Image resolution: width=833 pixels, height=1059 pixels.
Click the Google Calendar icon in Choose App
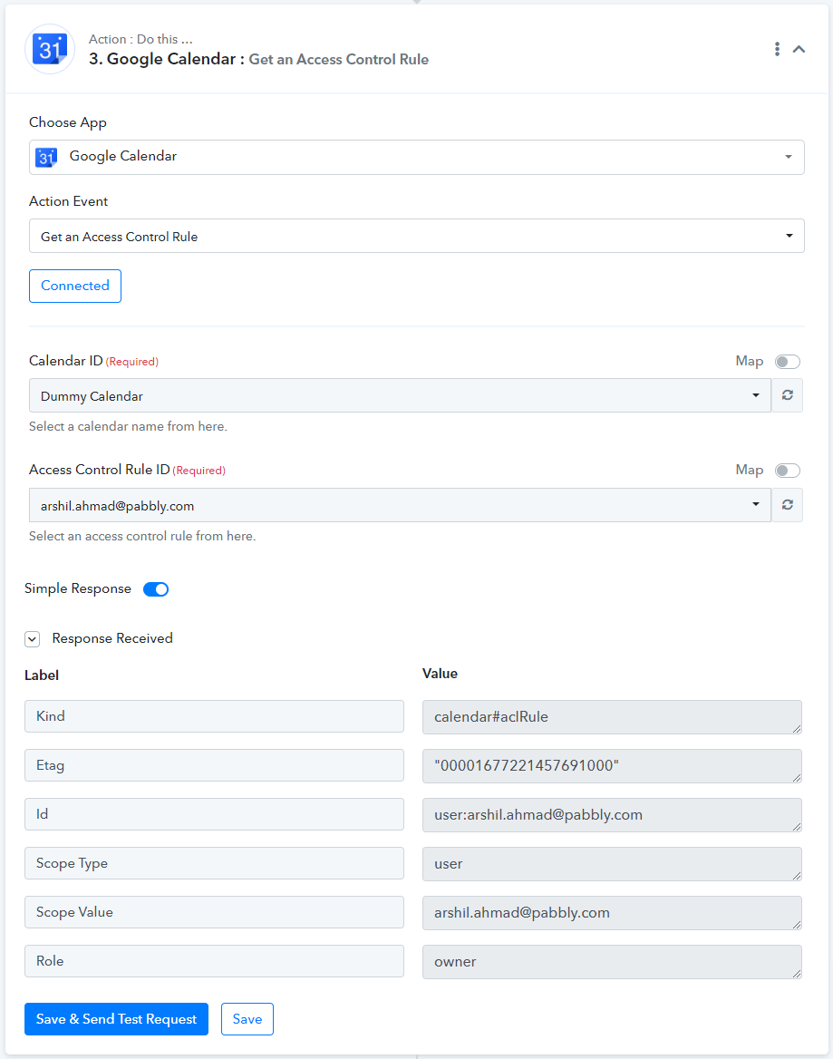point(46,157)
